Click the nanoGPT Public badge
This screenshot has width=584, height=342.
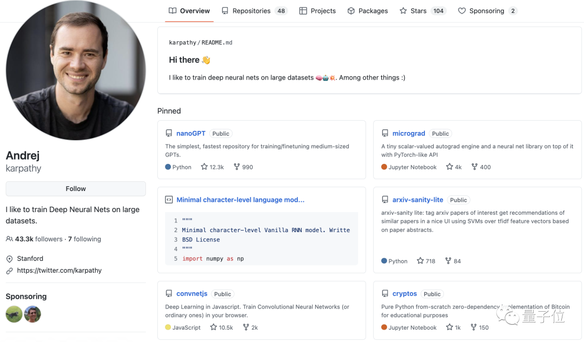click(221, 133)
